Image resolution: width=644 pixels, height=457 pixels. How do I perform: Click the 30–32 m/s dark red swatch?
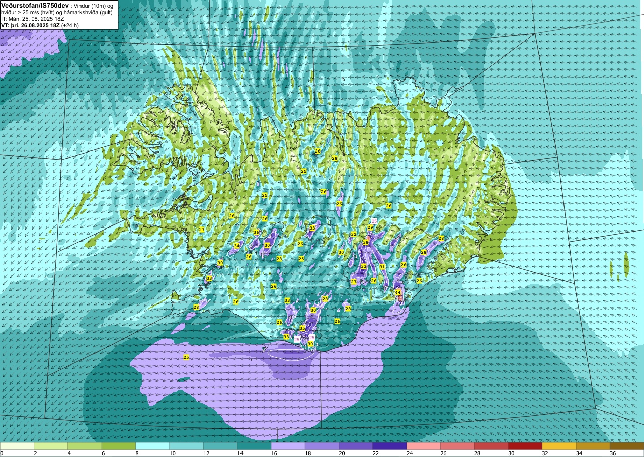[525, 446]
